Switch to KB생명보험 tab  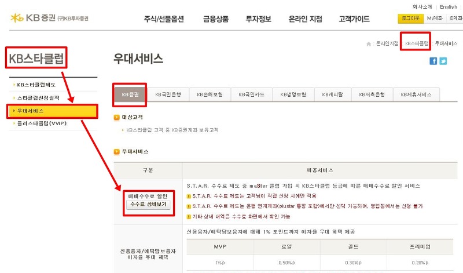(293, 94)
